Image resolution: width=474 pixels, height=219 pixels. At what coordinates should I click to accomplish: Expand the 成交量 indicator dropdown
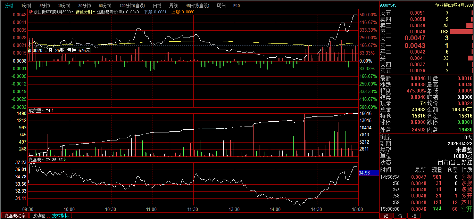43,111
